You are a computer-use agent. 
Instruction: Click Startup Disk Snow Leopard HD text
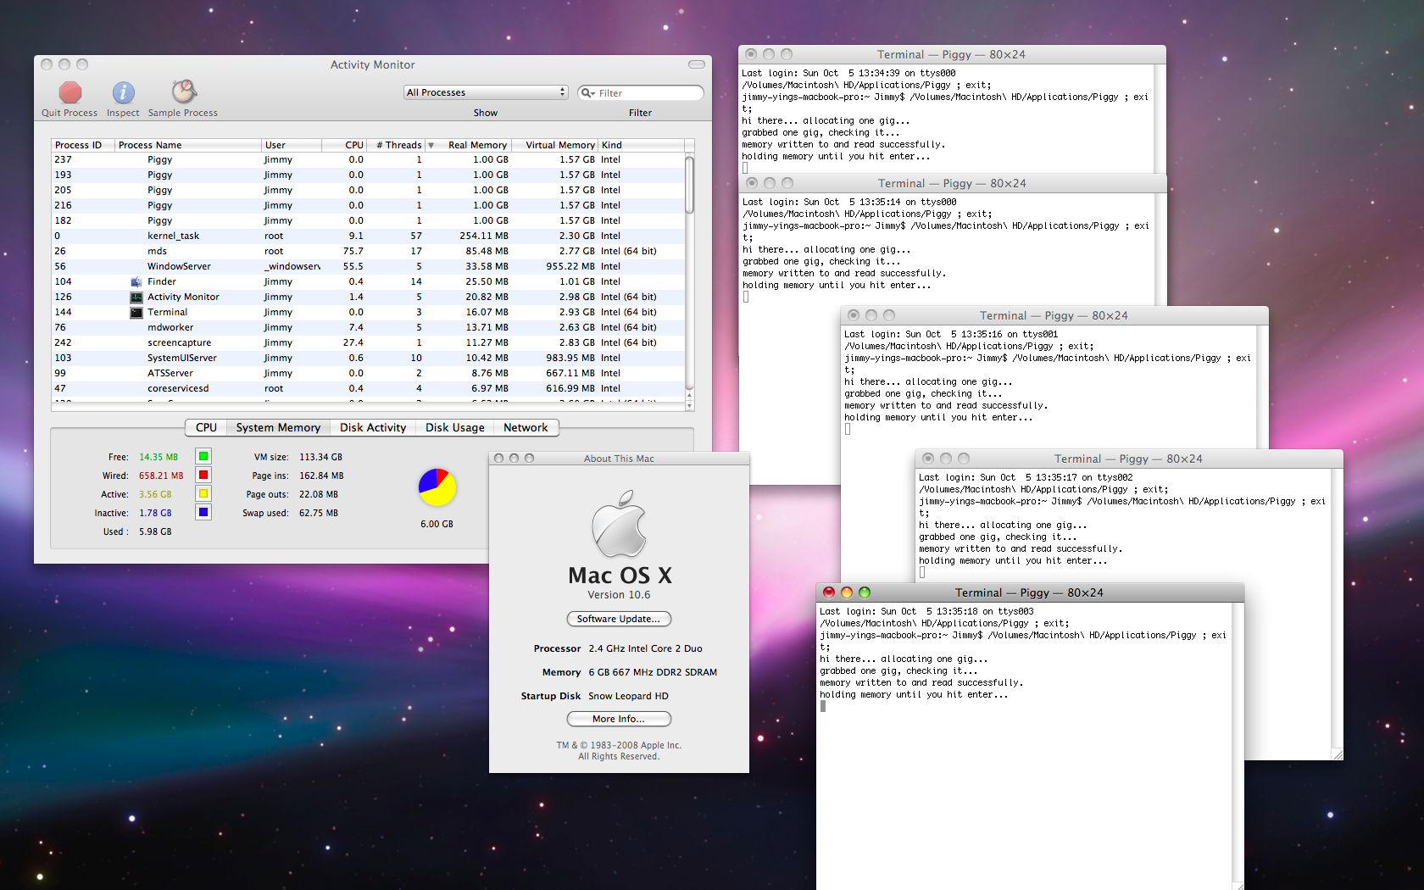594,696
